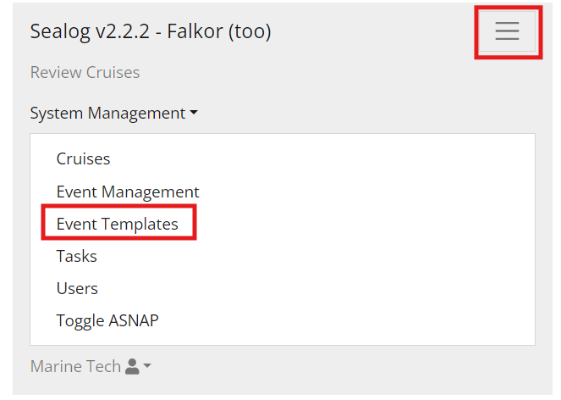Open the Sealog v2.2.2 - Falkor (too) home link
Screen dimensions: 561x400
pos(151,31)
